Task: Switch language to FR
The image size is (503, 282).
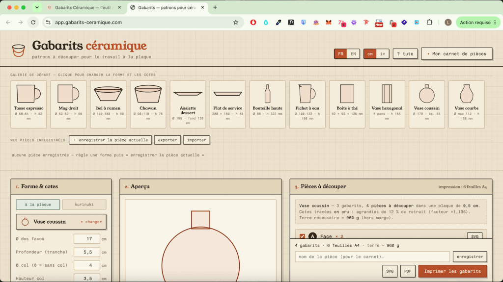Action: coord(340,54)
